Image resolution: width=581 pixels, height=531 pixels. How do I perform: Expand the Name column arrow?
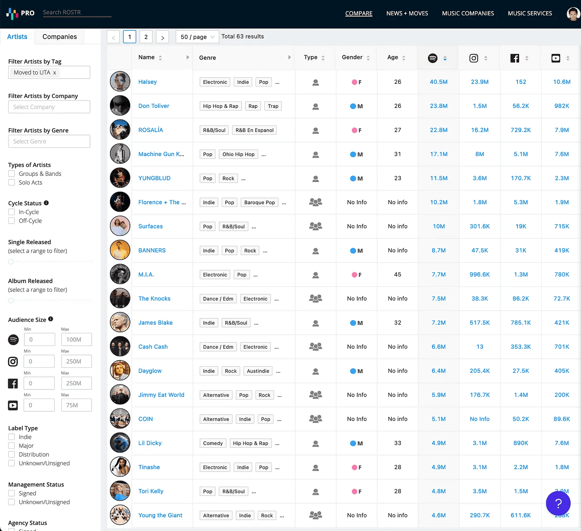point(188,57)
